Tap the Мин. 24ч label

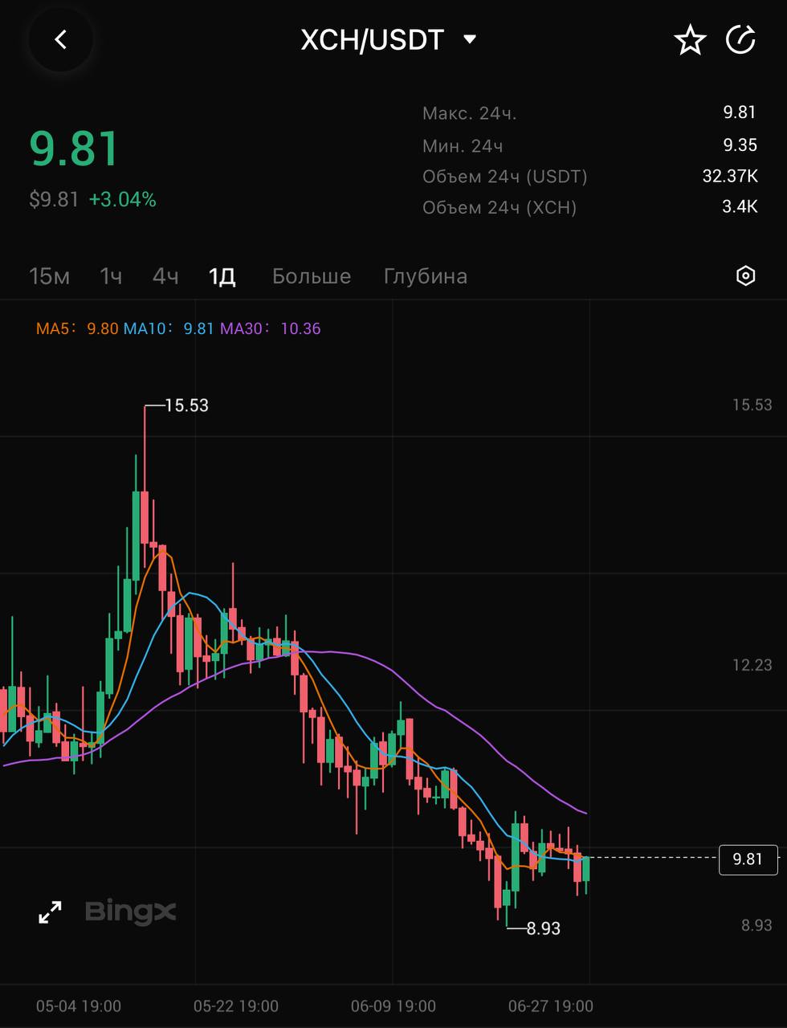[x=463, y=145]
